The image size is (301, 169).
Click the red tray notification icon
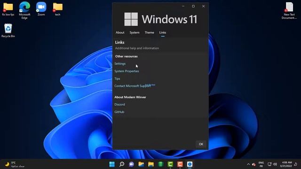coord(254,164)
